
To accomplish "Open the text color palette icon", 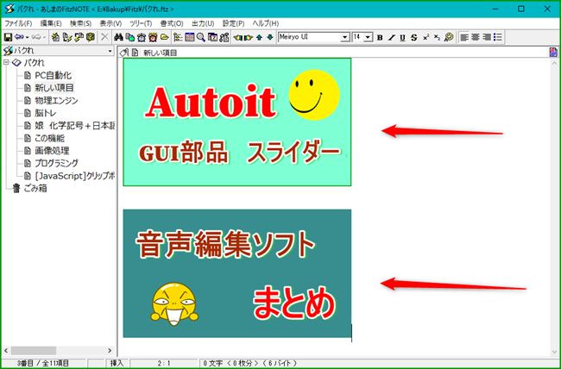I will pos(448,37).
